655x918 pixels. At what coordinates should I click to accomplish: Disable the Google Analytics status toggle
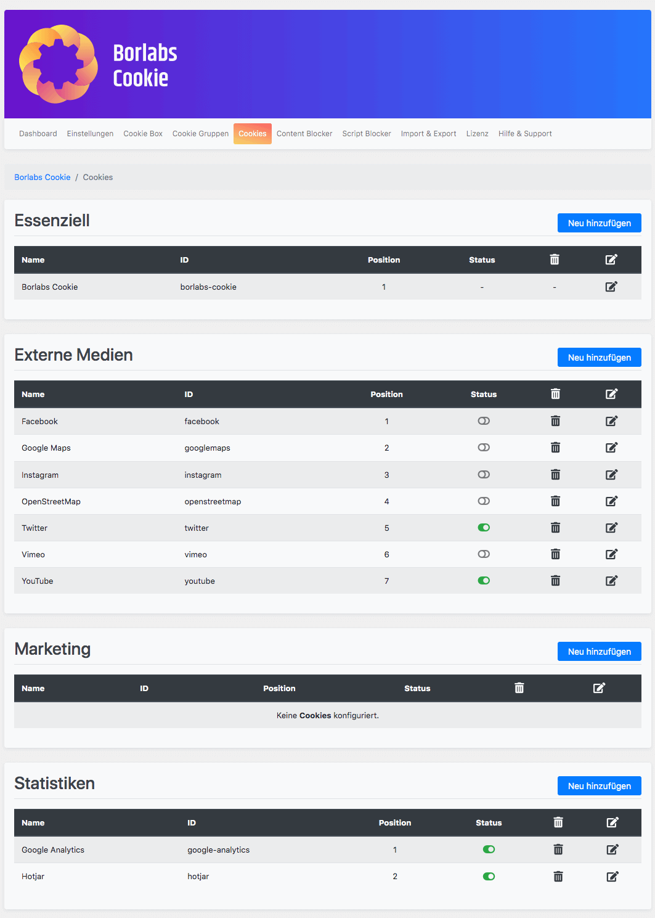click(x=489, y=850)
